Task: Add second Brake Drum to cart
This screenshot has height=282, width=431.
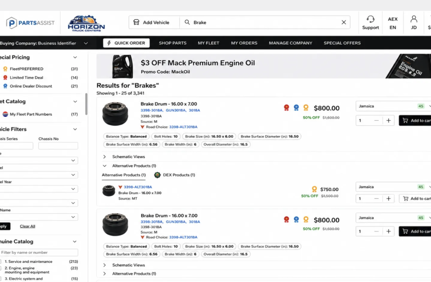Action: point(415,232)
